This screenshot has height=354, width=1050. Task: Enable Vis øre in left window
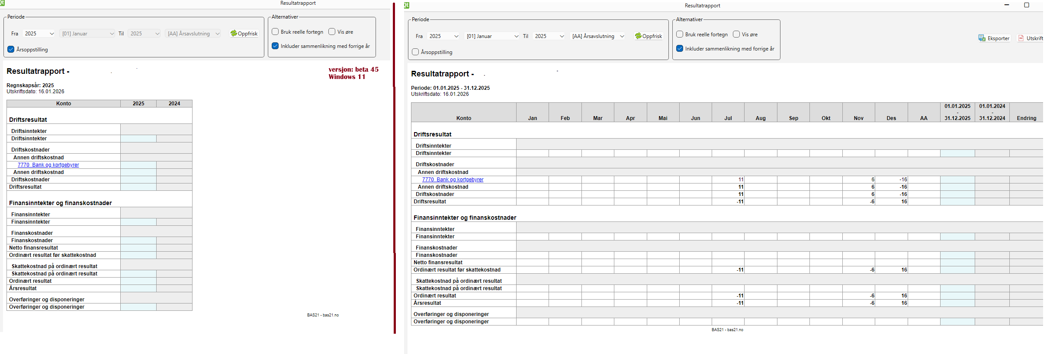tap(332, 32)
